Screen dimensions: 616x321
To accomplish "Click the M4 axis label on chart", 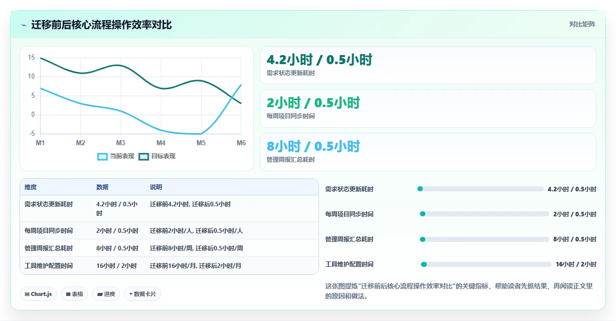I will click(161, 143).
